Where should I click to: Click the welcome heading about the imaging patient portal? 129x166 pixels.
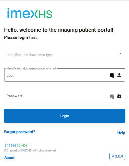pyautogui.click(x=59, y=30)
